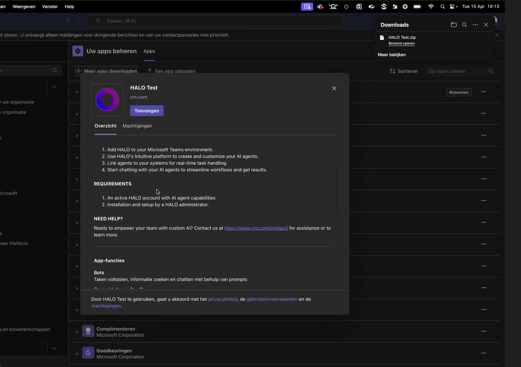The height and width of the screenshot is (367, 521).
Task: Select Power Platform in sidebar
Action: [14, 243]
